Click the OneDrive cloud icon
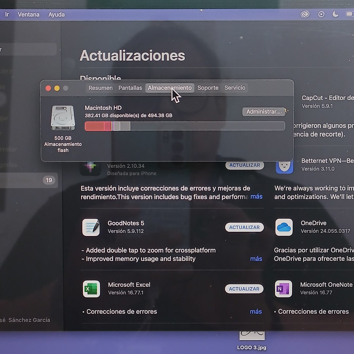Image resolution: width=354 pixels, height=354 pixels. pos(284,227)
